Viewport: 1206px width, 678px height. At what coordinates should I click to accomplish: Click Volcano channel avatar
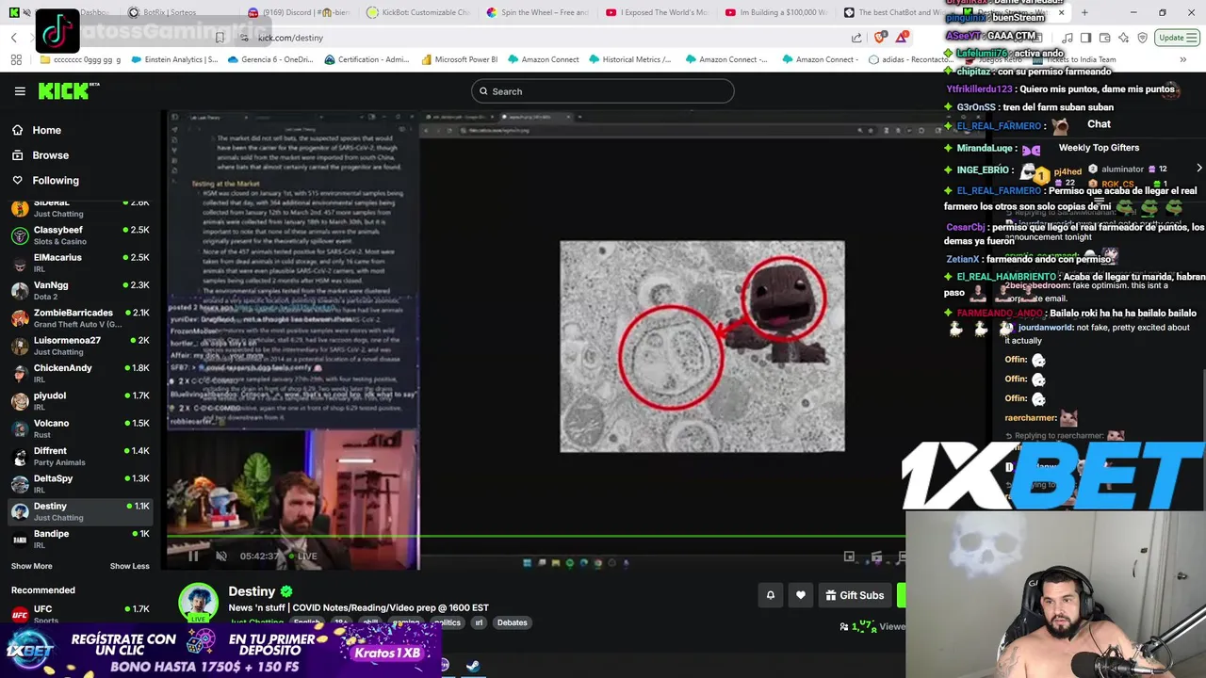[20, 428]
